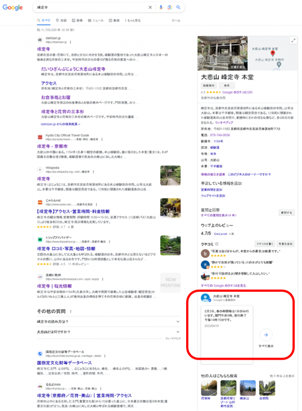Open the だいひざんぶじょうじ大悲山峰定寺 sitelink
The image size is (302, 411).
point(73,69)
